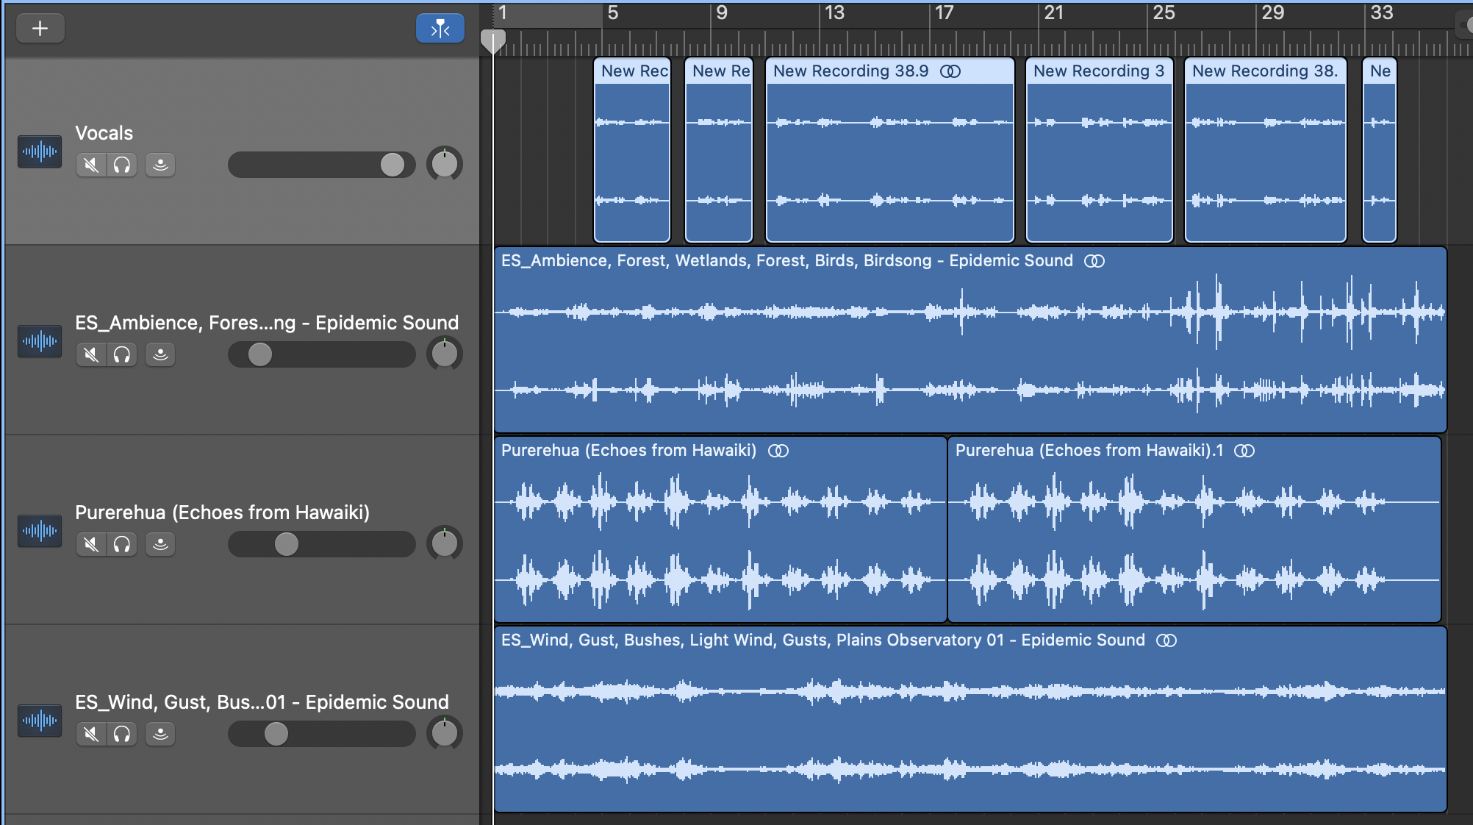The image size is (1473, 825).
Task: Select the New Recording 38.9 region
Action: (890, 150)
